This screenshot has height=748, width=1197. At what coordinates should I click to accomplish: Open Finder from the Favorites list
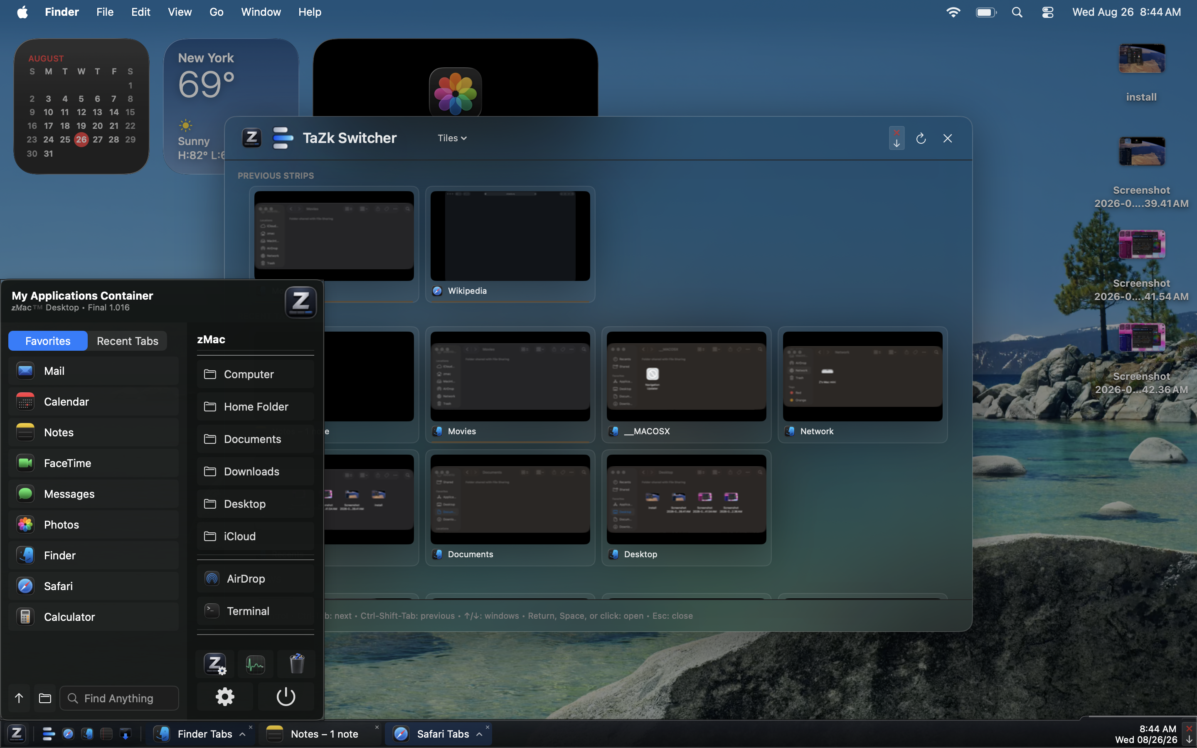coord(94,555)
